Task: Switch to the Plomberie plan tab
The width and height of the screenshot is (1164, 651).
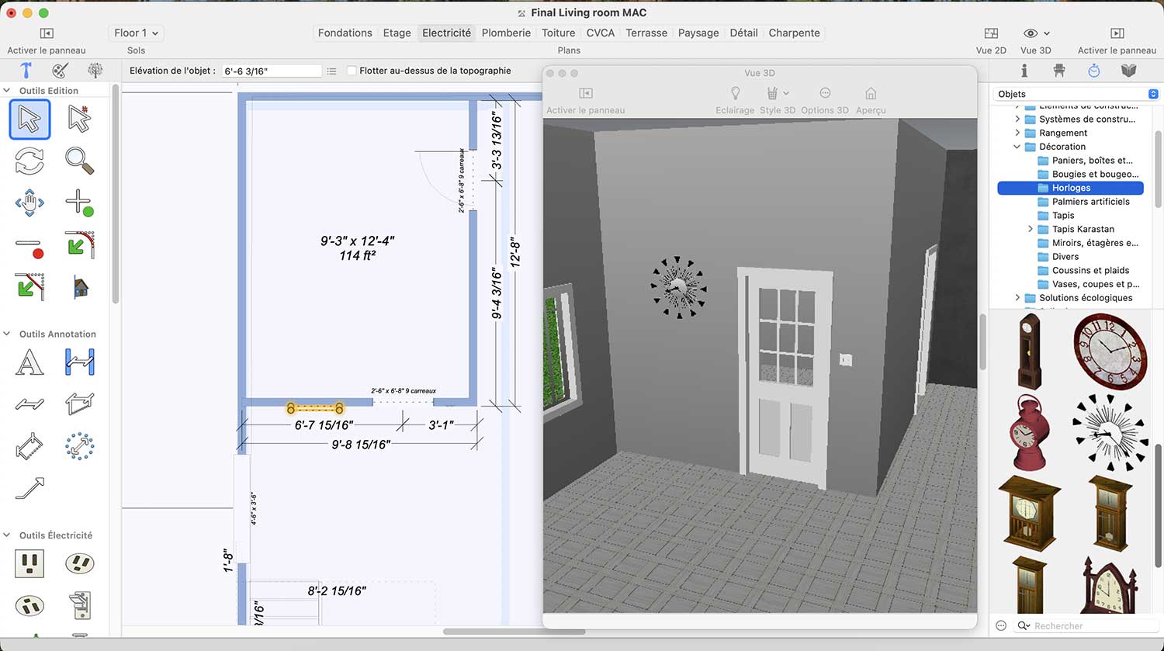Action: pos(506,33)
